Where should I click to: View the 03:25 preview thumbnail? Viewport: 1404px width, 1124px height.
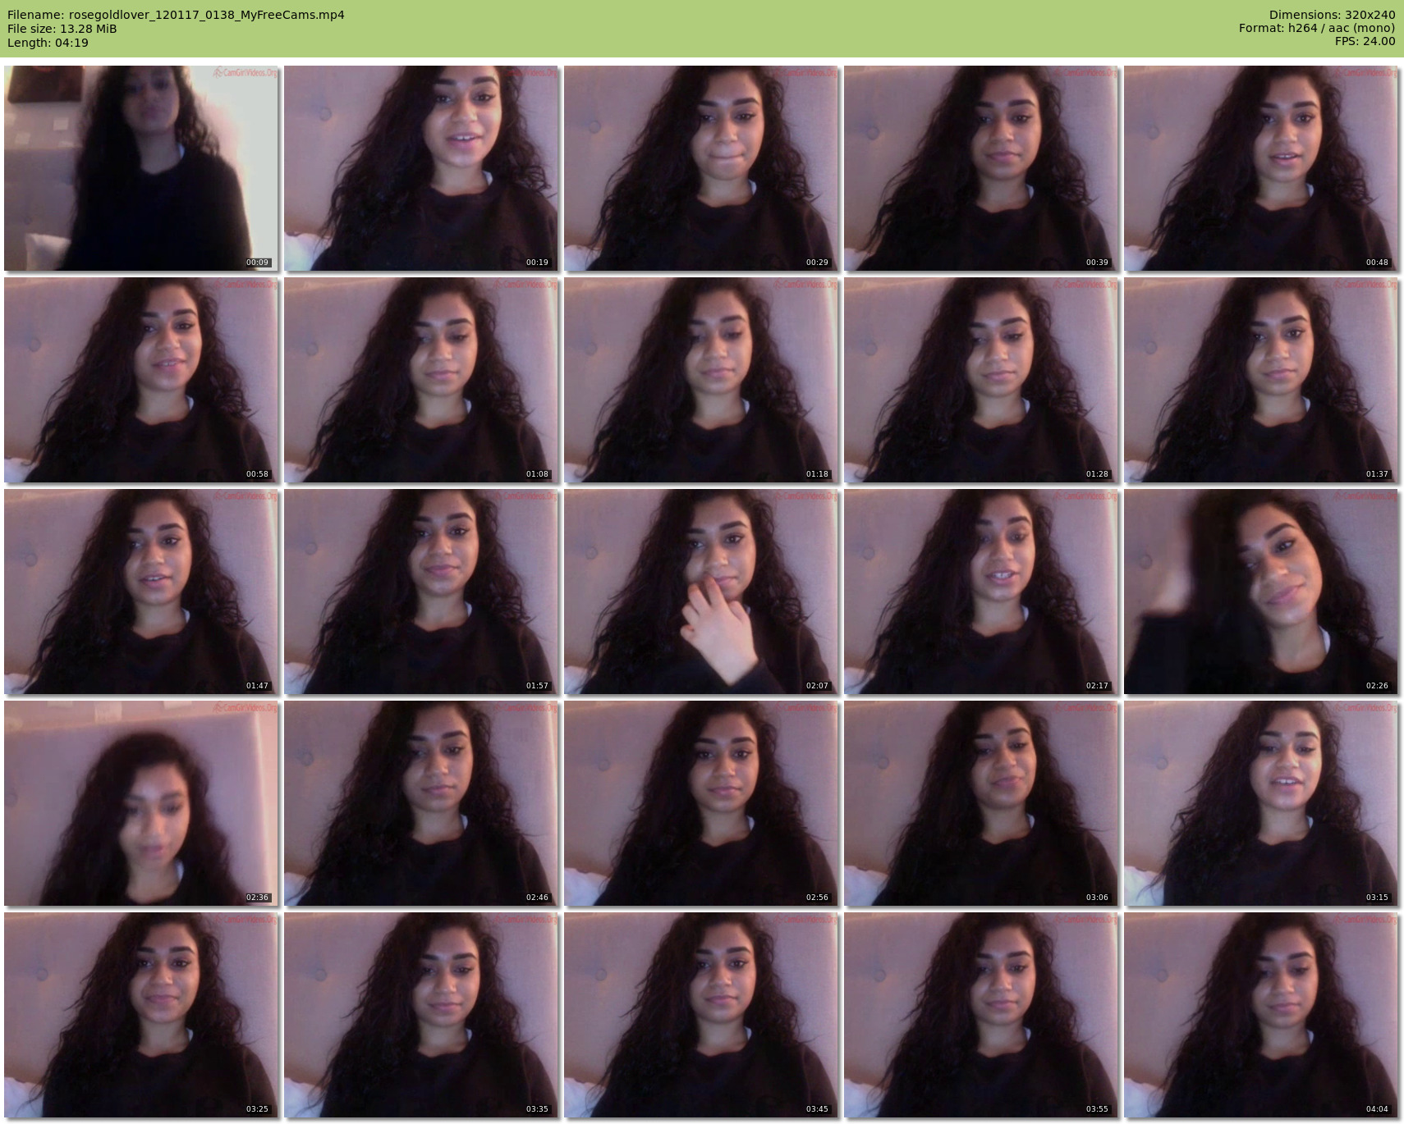click(x=141, y=1015)
